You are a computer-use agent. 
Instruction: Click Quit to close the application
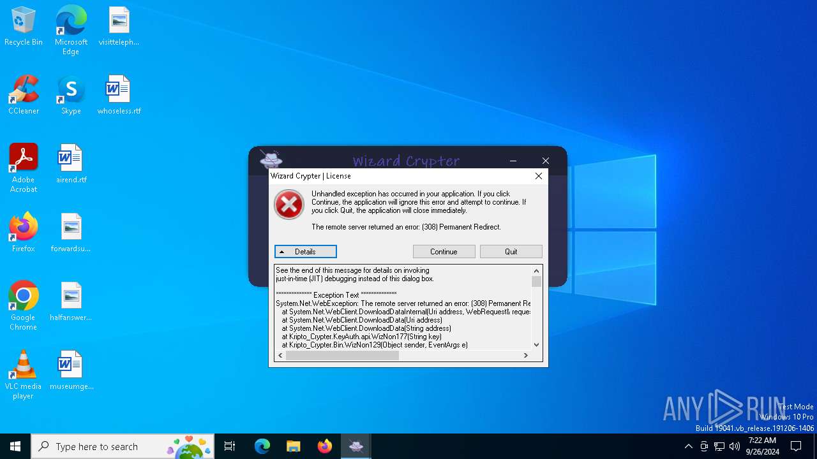click(511, 252)
